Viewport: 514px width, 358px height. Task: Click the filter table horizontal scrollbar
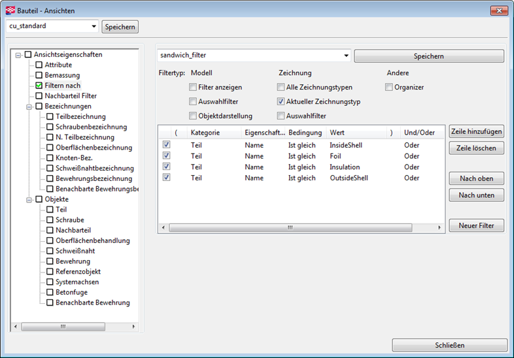click(x=300, y=228)
